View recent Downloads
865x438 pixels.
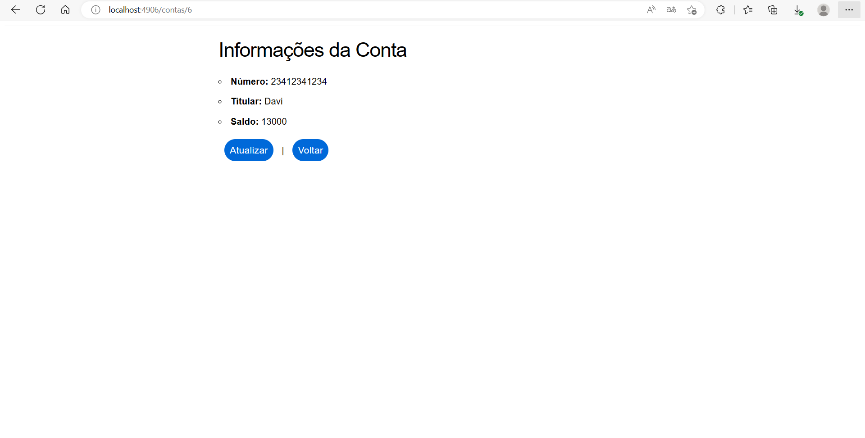pyautogui.click(x=798, y=10)
